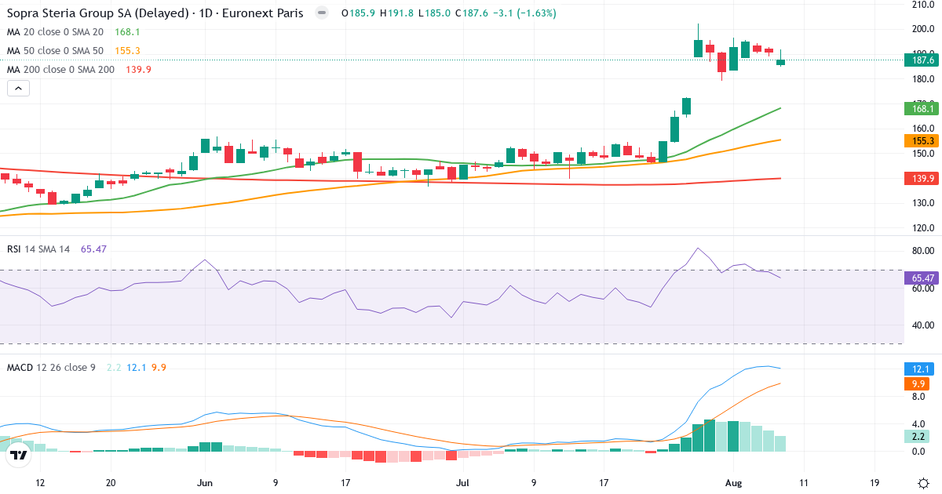
Task: Click the market status pill beside Euronext Paris
Action: pos(321,13)
